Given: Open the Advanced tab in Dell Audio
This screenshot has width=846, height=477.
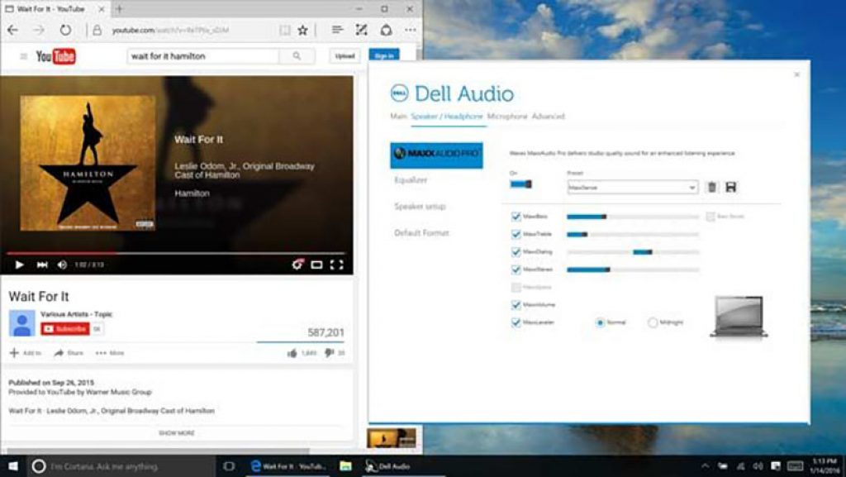Looking at the screenshot, I should [x=549, y=116].
